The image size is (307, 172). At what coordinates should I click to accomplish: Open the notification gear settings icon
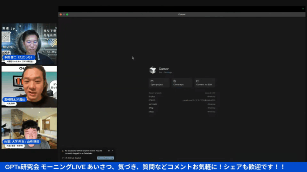point(109,151)
